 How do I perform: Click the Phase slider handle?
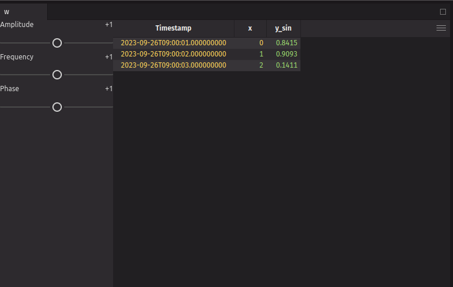[x=57, y=107]
